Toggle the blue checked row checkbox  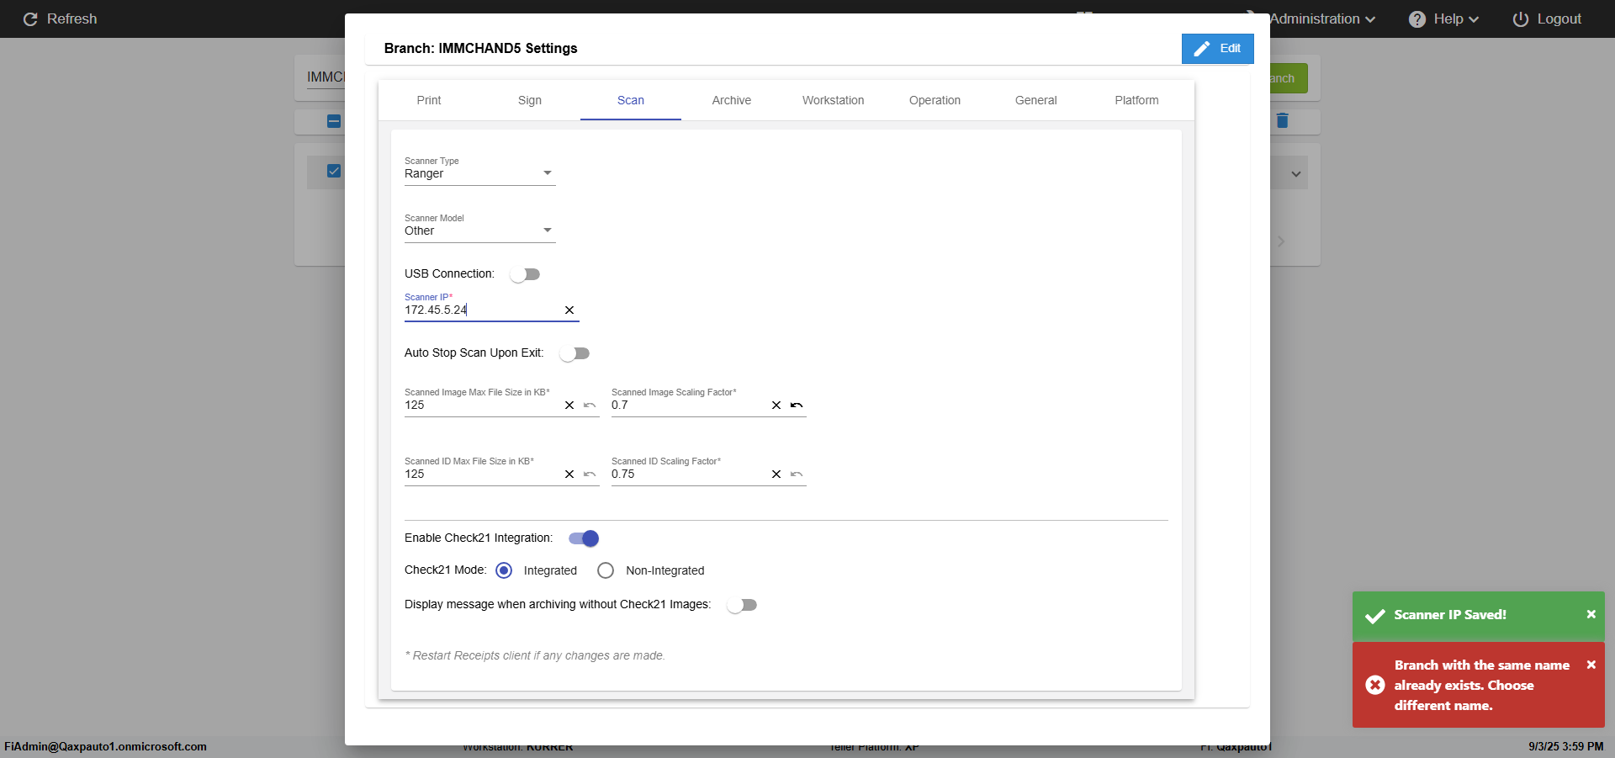click(x=334, y=171)
